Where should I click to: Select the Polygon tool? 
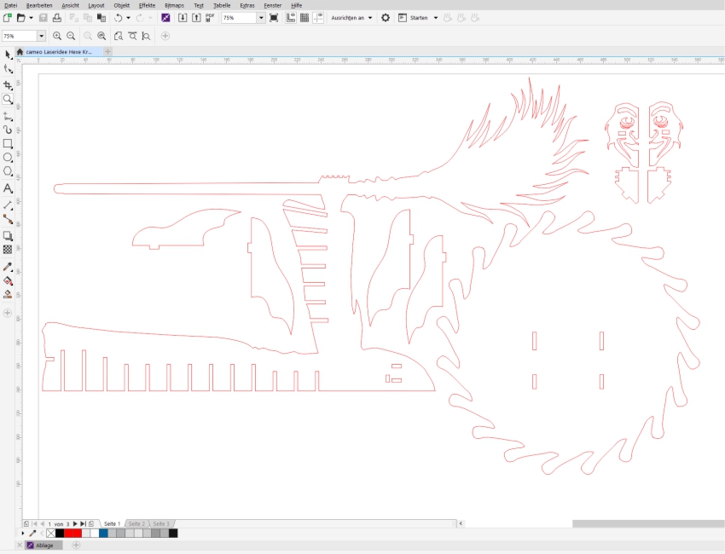[8, 171]
